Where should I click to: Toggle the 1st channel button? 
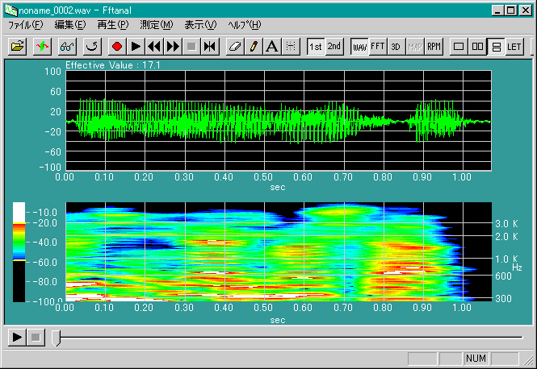click(316, 46)
